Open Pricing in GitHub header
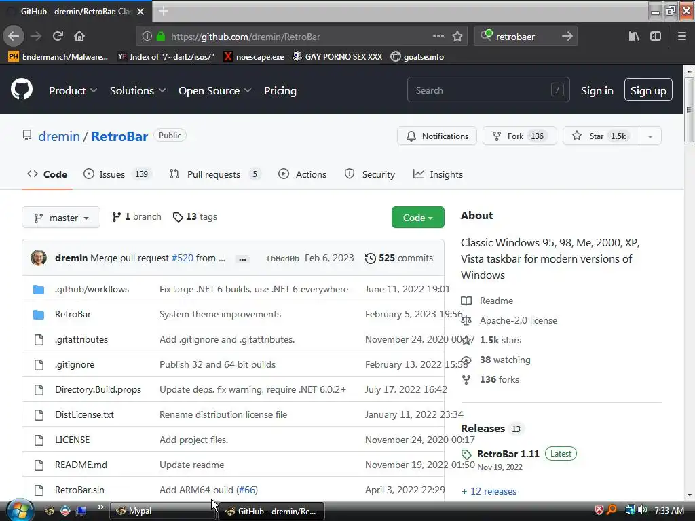Viewport: 695px width, 521px height. coord(280,91)
